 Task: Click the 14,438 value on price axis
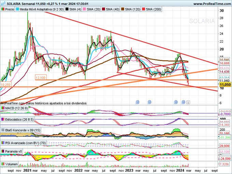[x=224, y=72]
